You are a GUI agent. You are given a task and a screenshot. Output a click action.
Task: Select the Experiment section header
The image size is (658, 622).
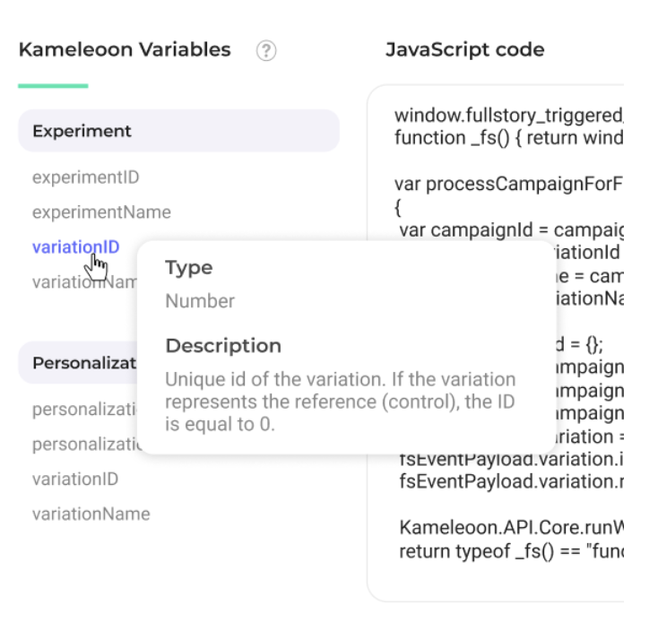click(178, 131)
